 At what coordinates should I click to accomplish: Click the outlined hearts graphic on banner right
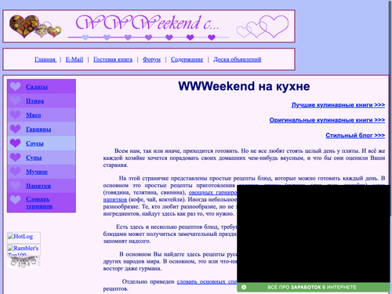pos(263,27)
